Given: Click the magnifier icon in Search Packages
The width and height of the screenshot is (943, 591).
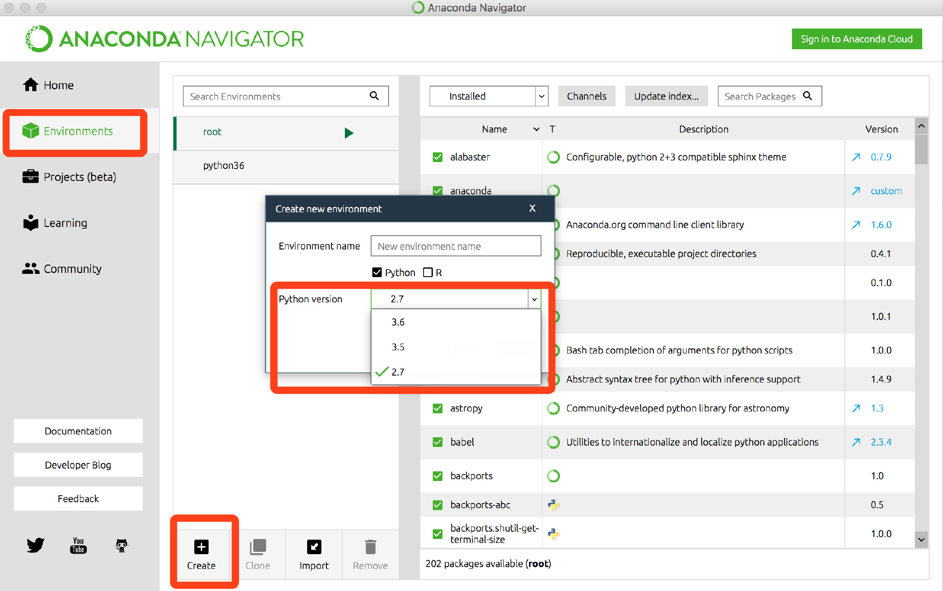Looking at the screenshot, I should point(808,96).
